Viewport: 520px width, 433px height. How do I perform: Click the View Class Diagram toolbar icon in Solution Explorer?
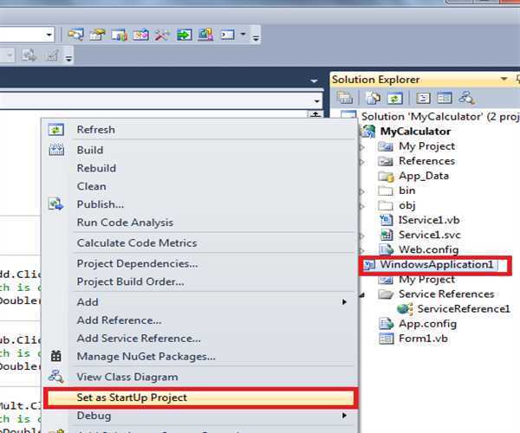(x=467, y=98)
